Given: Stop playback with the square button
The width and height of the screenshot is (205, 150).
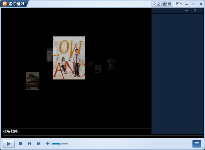Looking at the screenshot, I should (x=20, y=144).
